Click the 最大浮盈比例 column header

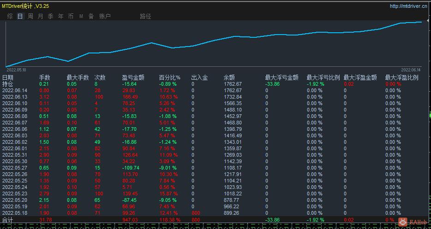click(401, 78)
